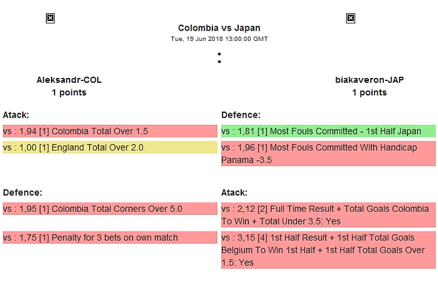Click Aleksandr-COL's 1 points score
The width and height of the screenshot is (438, 288).
tap(69, 92)
